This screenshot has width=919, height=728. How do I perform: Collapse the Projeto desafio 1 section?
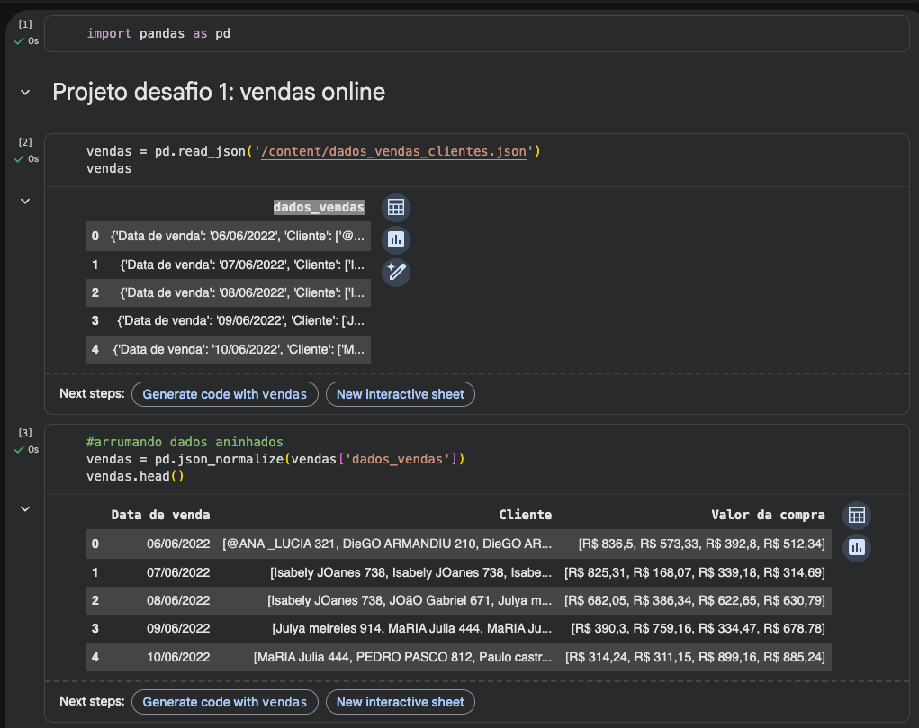click(25, 92)
